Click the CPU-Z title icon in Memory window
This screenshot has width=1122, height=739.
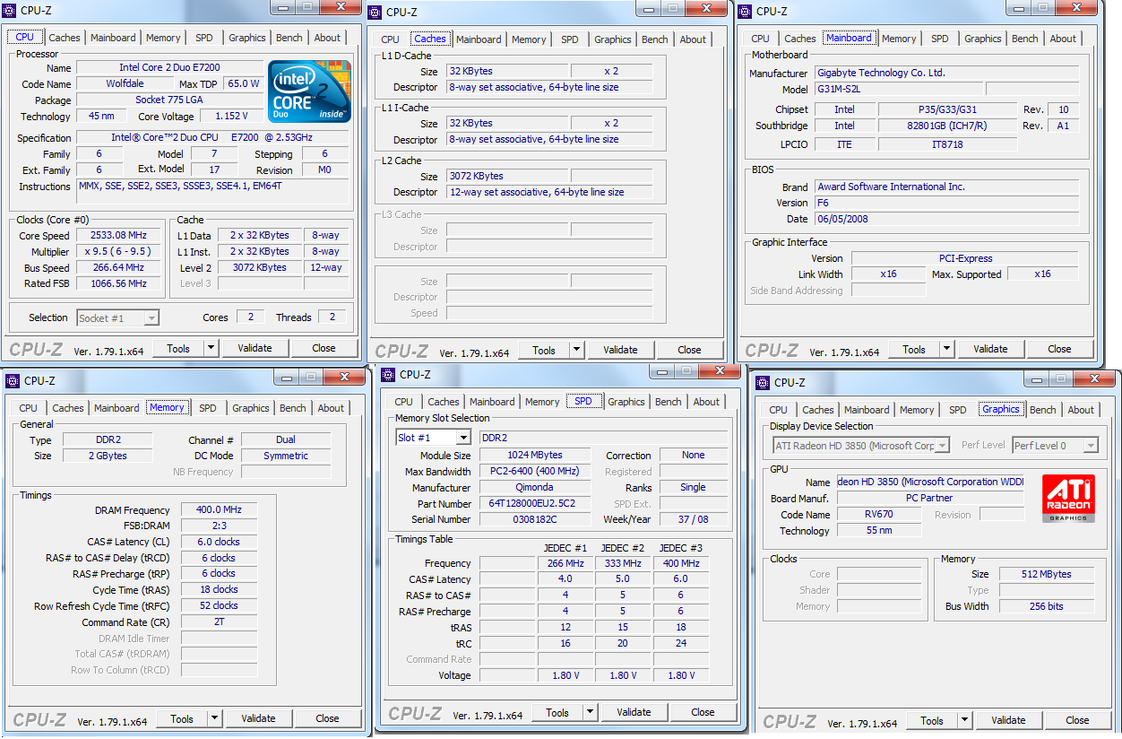(13, 380)
